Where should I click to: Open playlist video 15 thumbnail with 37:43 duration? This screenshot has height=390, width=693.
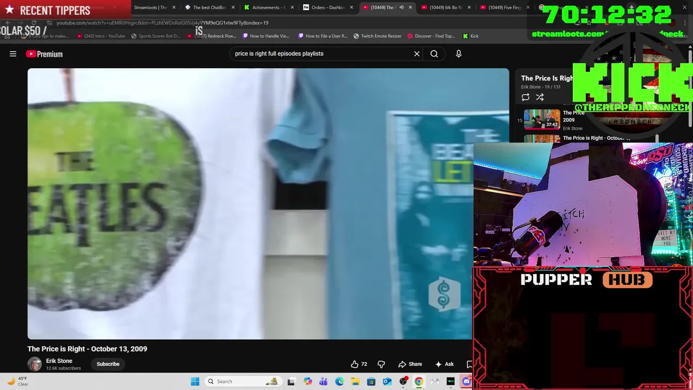542,120
